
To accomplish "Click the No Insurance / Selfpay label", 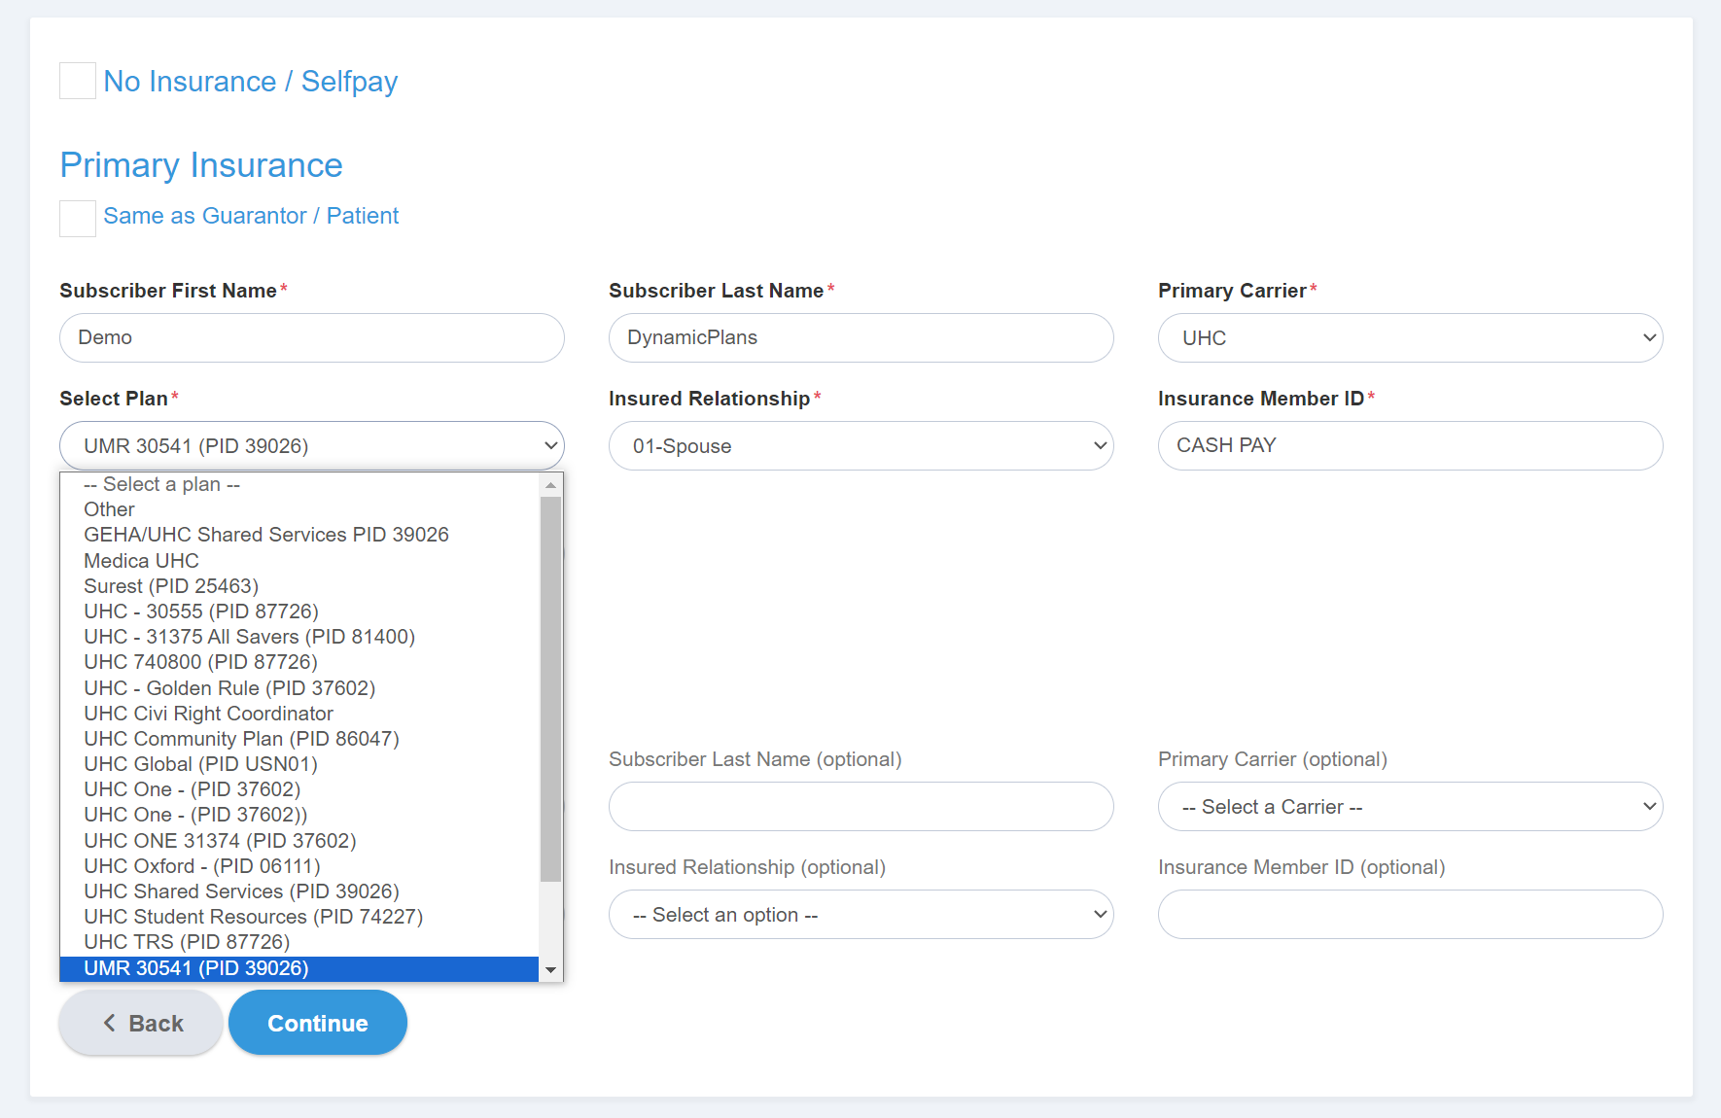I will (251, 82).
